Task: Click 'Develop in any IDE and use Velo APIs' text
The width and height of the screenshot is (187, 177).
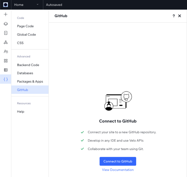Action: point(116,140)
